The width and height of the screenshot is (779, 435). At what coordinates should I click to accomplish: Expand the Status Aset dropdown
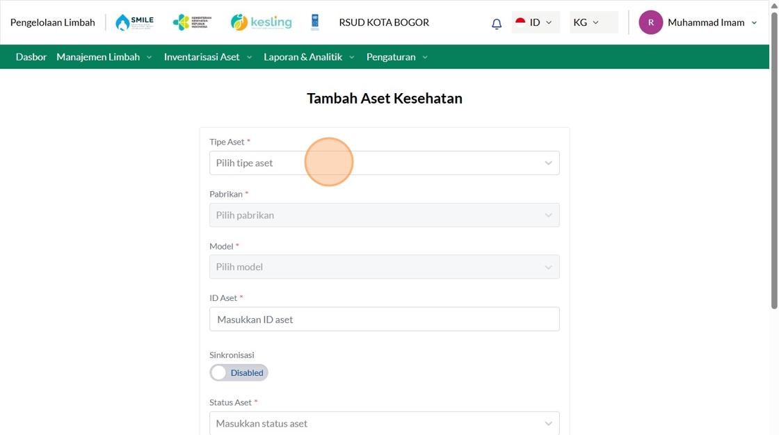pyautogui.click(x=384, y=423)
